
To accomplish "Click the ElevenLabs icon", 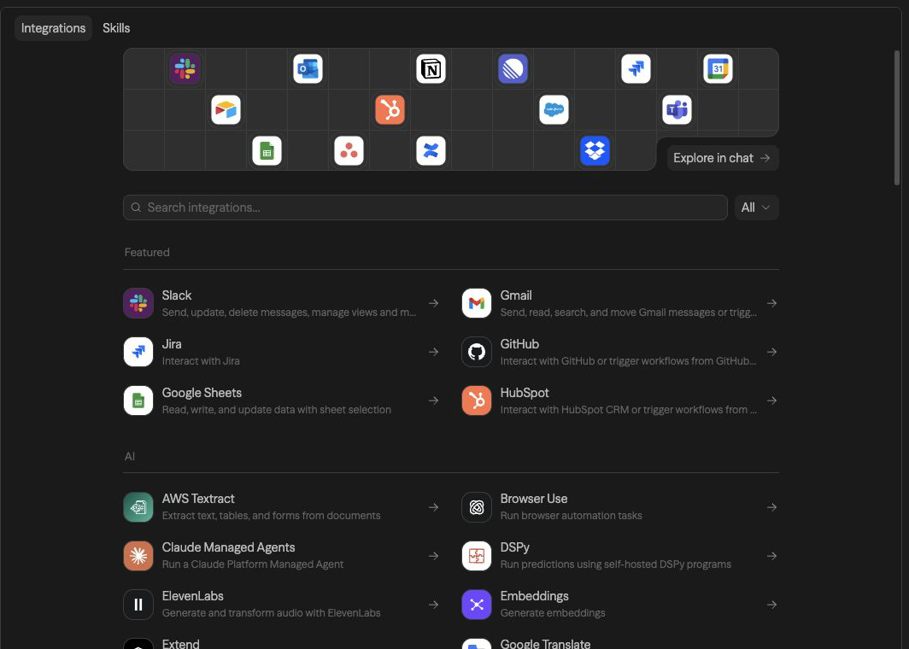I will click(138, 605).
